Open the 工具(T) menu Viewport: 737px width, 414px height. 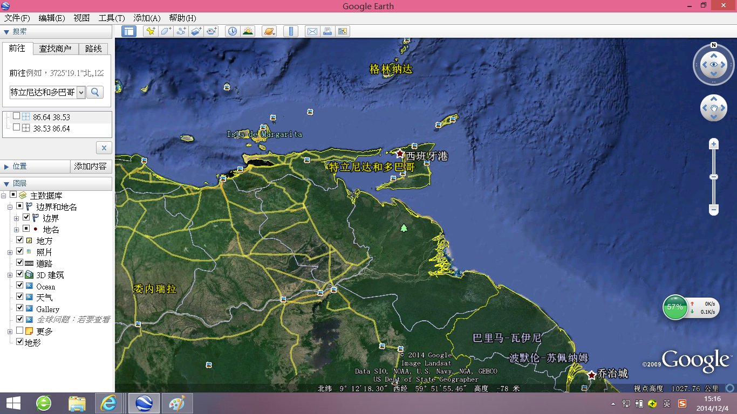(x=111, y=18)
